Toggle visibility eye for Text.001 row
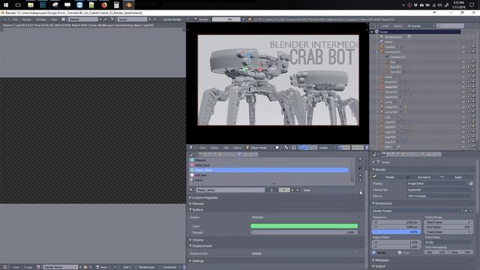This screenshot has width=480, height=270. pos(463,67)
